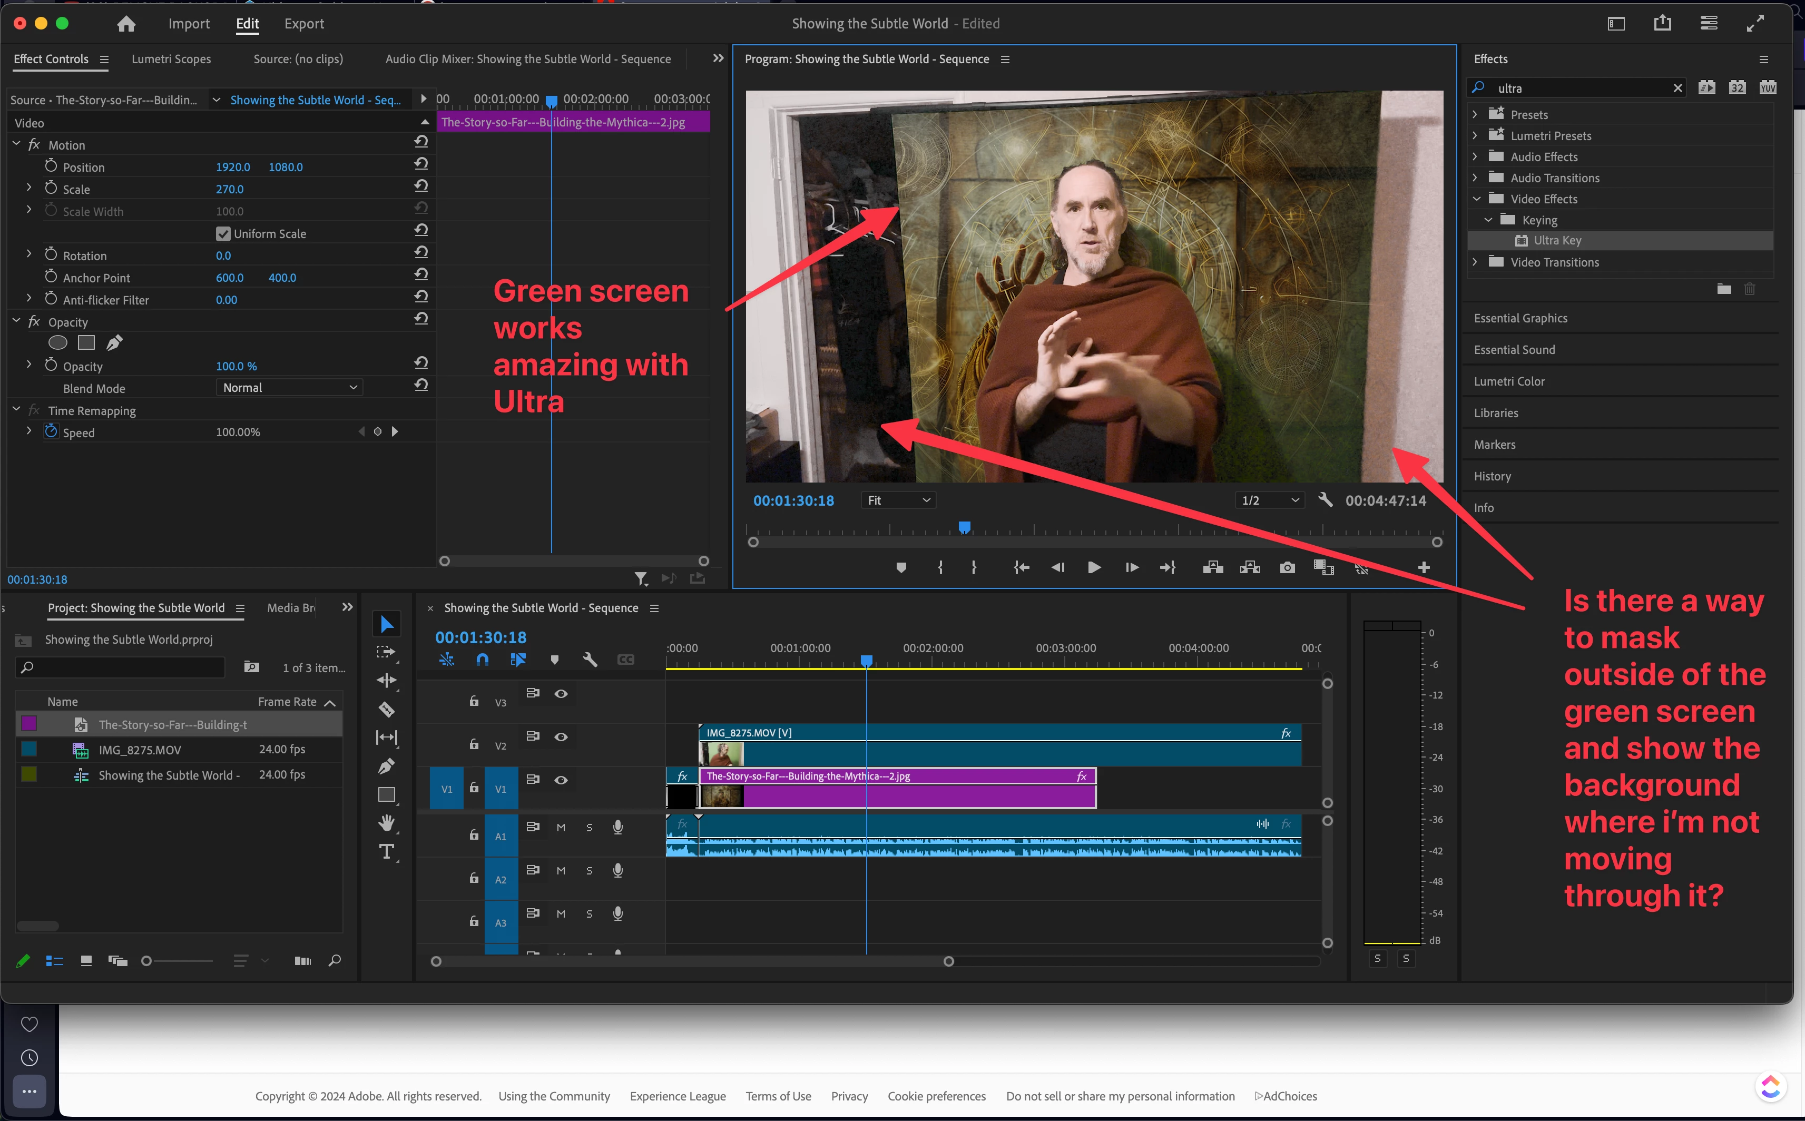
Task: Open the Export workspace tab
Action: click(304, 24)
